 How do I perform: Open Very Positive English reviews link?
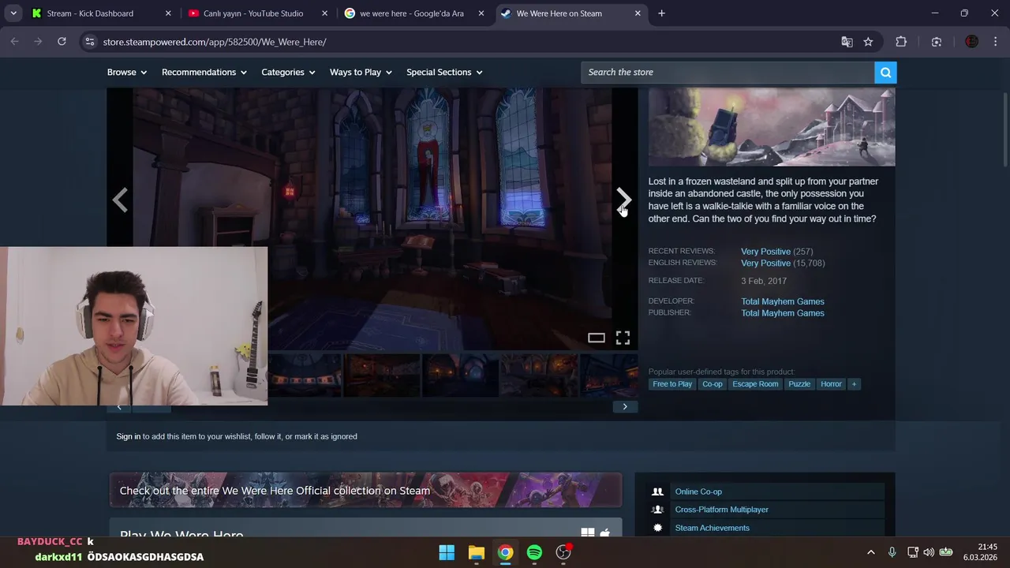(x=765, y=263)
